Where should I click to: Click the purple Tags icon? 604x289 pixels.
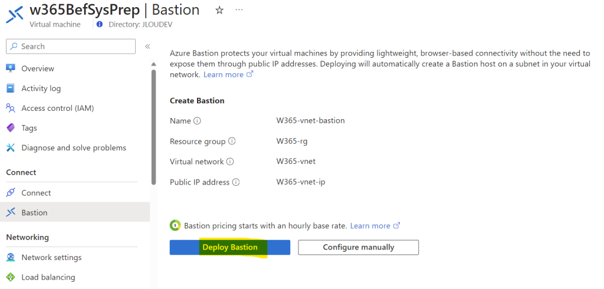(11, 128)
